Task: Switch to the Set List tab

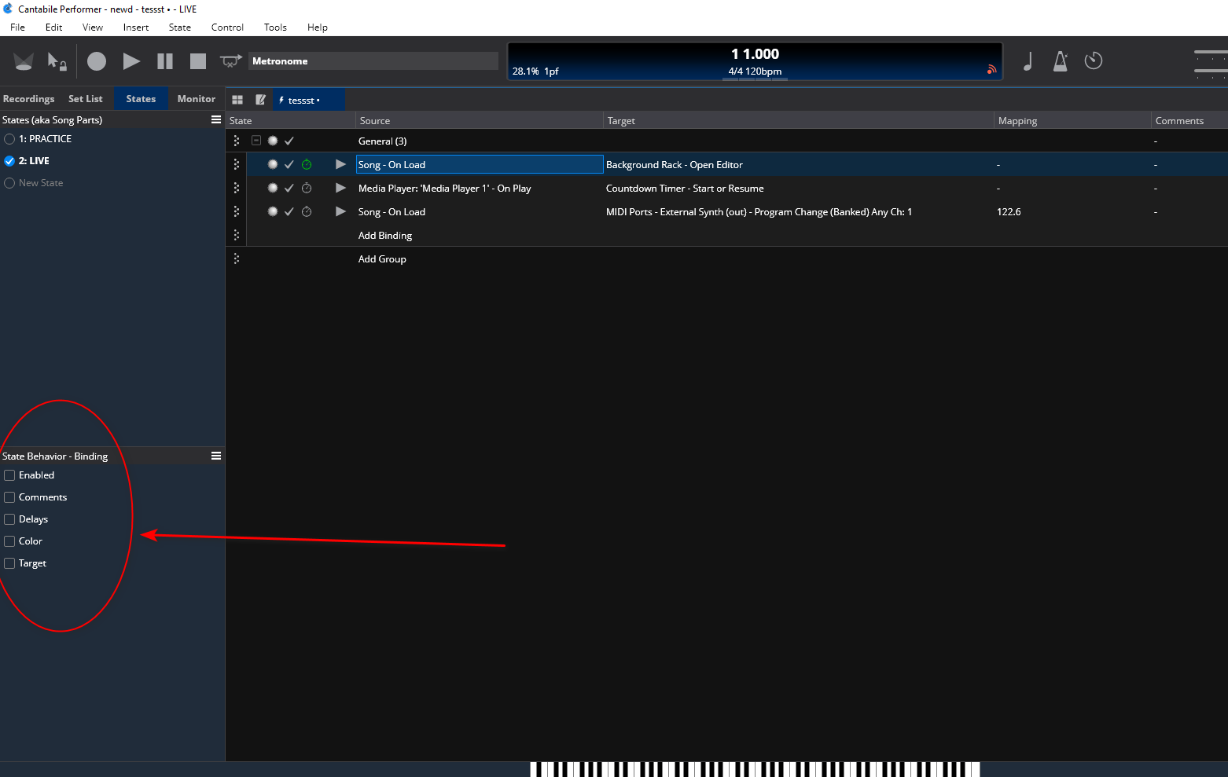Action: click(85, 99)
